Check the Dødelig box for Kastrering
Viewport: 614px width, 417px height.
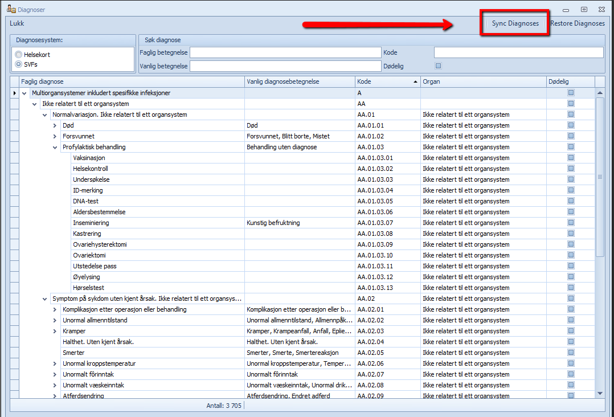tap(571, 234)
